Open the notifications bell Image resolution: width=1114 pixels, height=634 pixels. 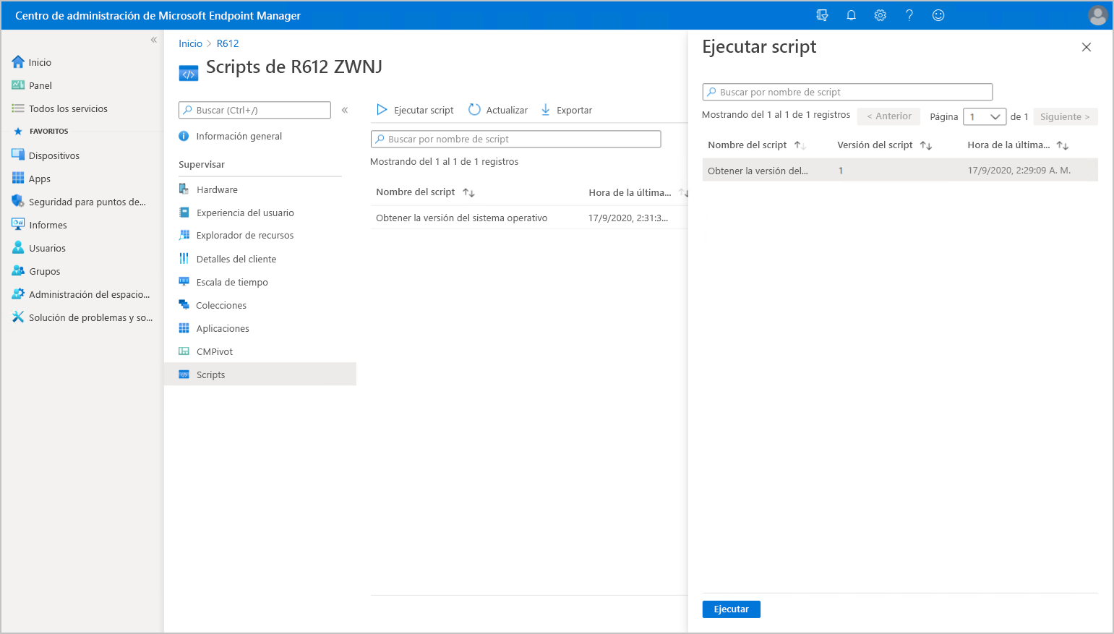click(x=851, y=15)
